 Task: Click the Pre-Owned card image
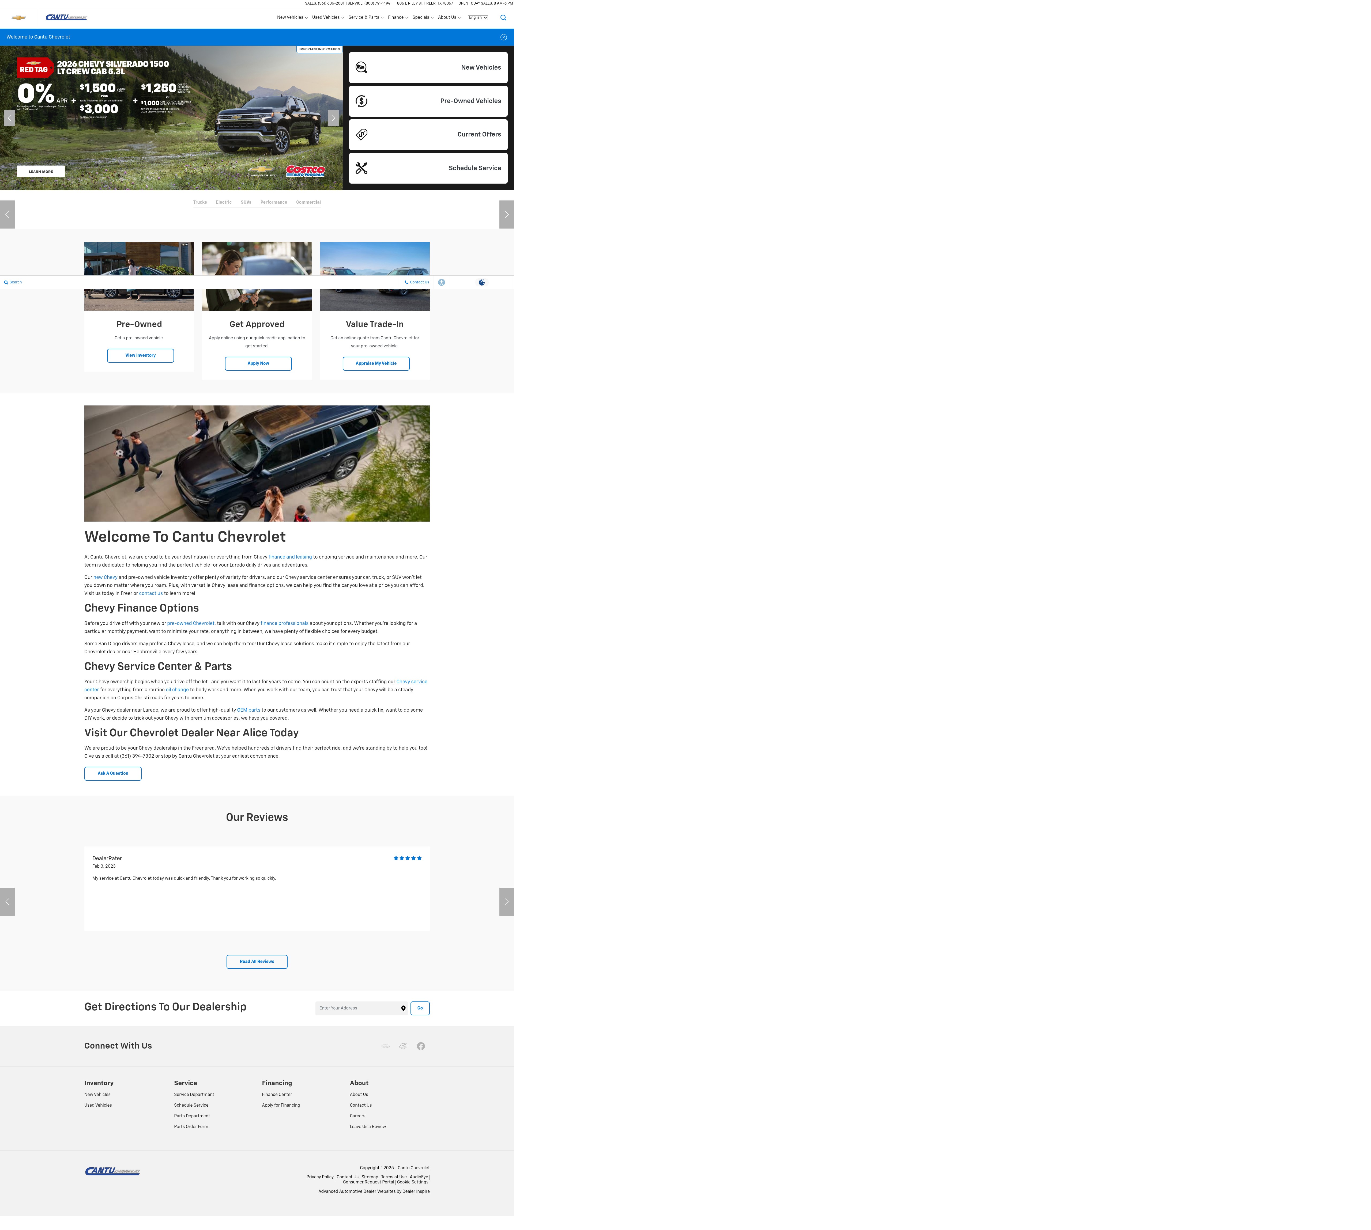coord(139,276)
